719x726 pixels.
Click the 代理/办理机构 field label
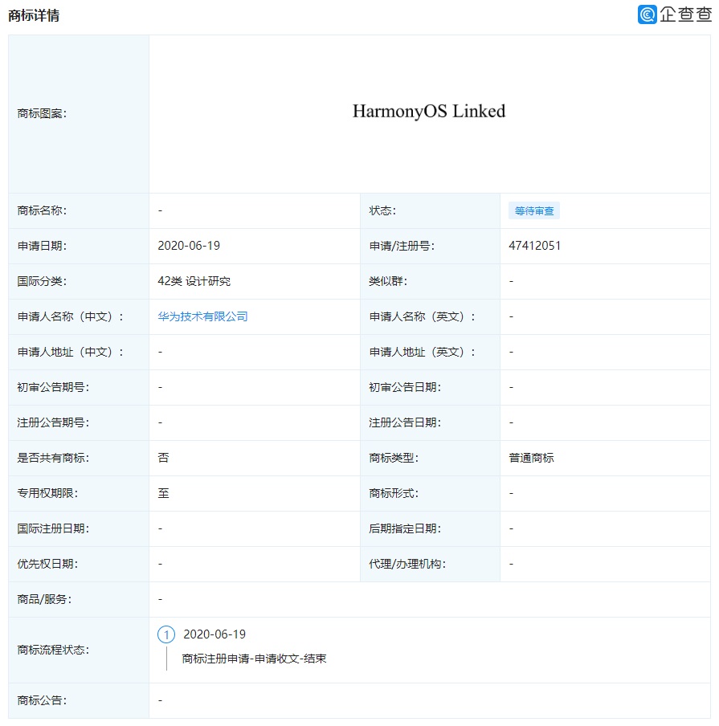tap(407, 564)
